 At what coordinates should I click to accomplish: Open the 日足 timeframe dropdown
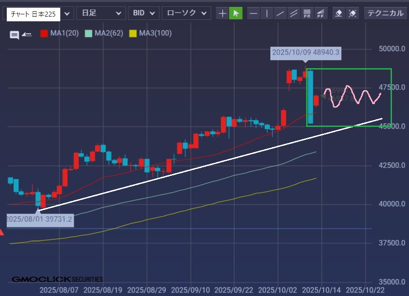(x=101, y=13)
